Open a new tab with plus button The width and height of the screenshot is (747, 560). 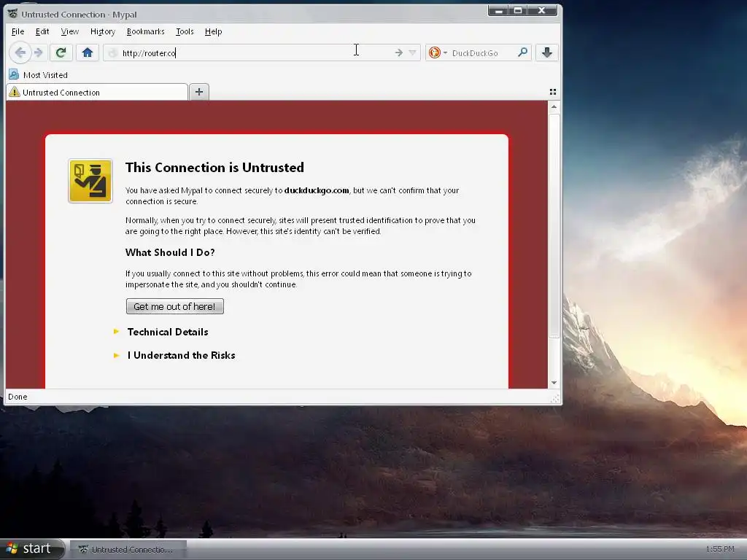[x=199, y=92]
